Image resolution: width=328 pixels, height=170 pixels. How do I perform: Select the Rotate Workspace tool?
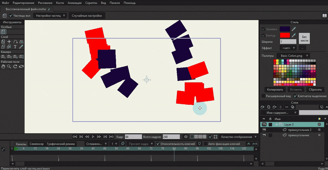15,66
